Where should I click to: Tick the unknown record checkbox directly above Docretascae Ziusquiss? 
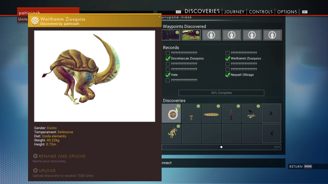click(168, 53)
